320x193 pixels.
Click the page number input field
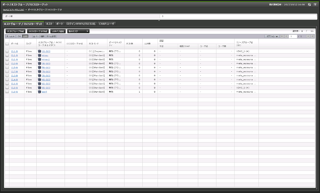(x=293, y=36)
